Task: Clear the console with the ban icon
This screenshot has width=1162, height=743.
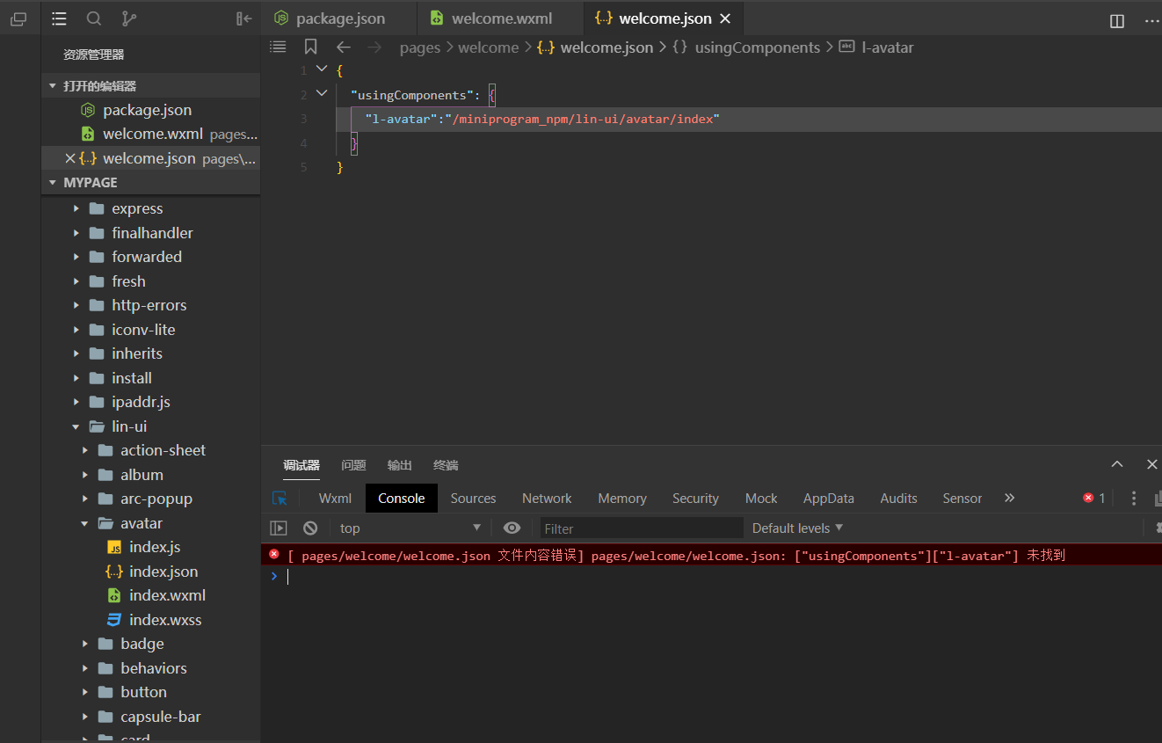Action: click(x=310, y=528)
